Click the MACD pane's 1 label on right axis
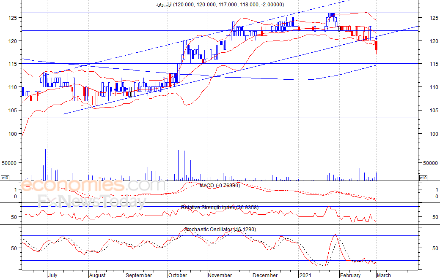This screenshot has width=440, height=278. pyautogui.click(x=437, y=189)
